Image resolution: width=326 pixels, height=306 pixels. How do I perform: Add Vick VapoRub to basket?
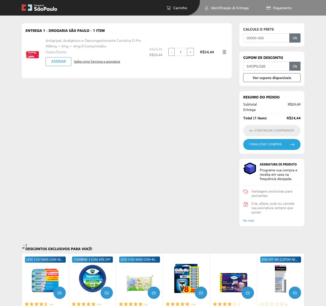tap(107, 293)
